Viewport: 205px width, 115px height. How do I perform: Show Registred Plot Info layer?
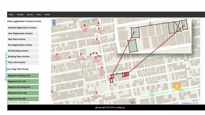click(23, 81)
